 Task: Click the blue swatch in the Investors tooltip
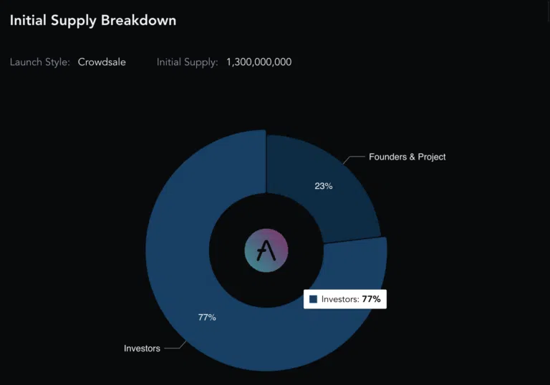click(x=313, y=299)
